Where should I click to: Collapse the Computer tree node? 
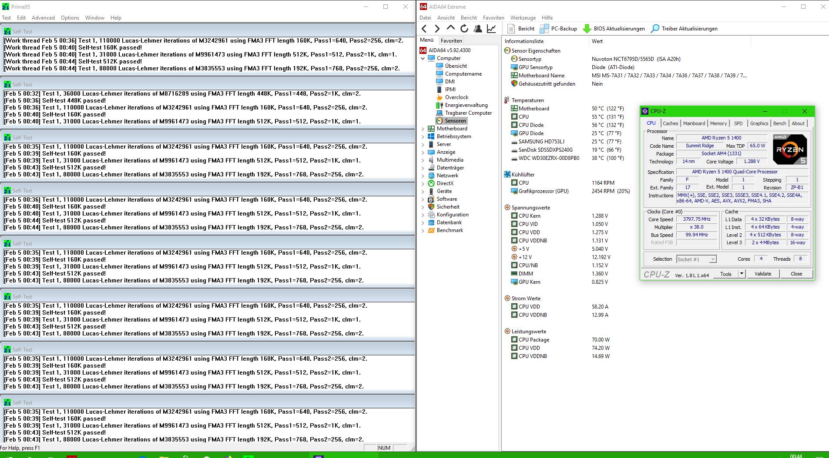click(423, 58)
